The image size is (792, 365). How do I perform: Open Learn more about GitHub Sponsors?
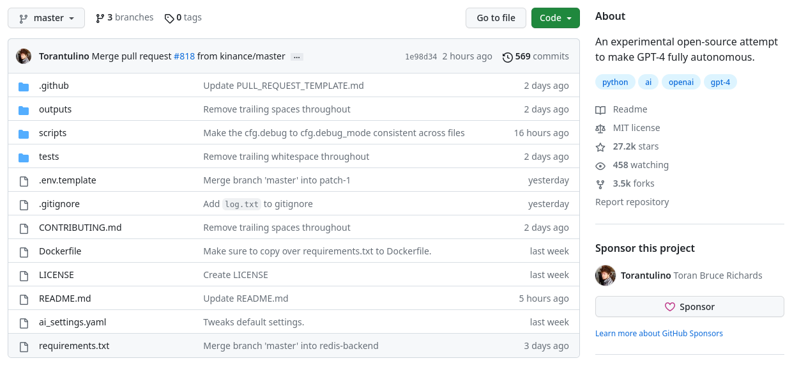659,334
